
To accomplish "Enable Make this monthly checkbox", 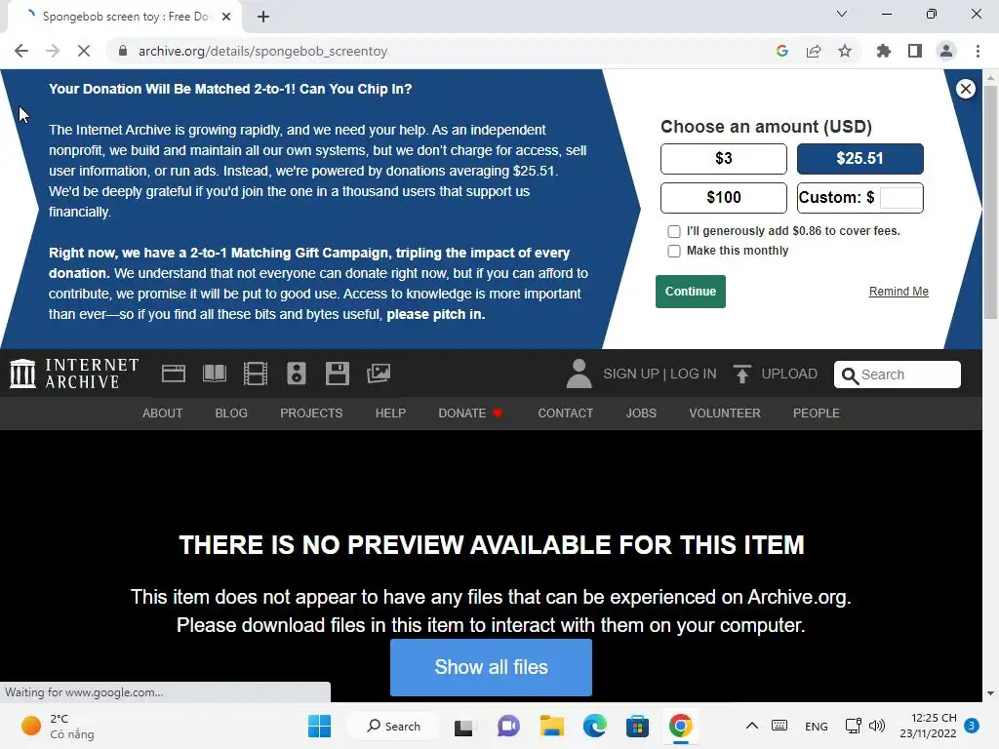I will click(x=673, y=251).
